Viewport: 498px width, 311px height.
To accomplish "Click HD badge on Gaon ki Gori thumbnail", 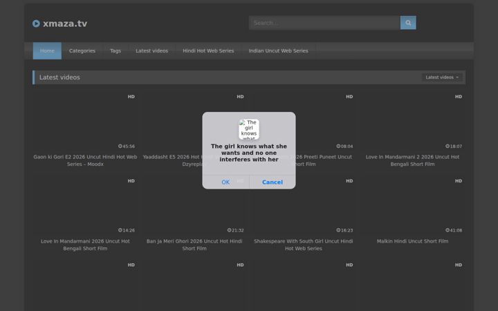I will (x=131, y=97).
